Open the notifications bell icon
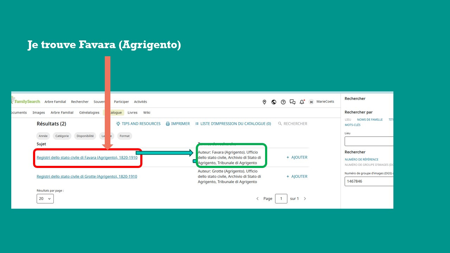Screen dimensions: 450x253 click(x=302, y=102)
